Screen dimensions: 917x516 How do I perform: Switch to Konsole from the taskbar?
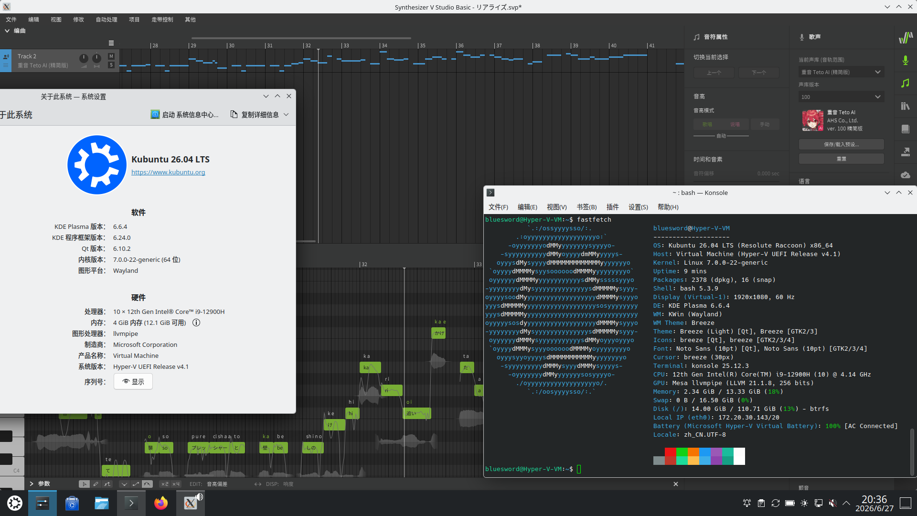131,503
